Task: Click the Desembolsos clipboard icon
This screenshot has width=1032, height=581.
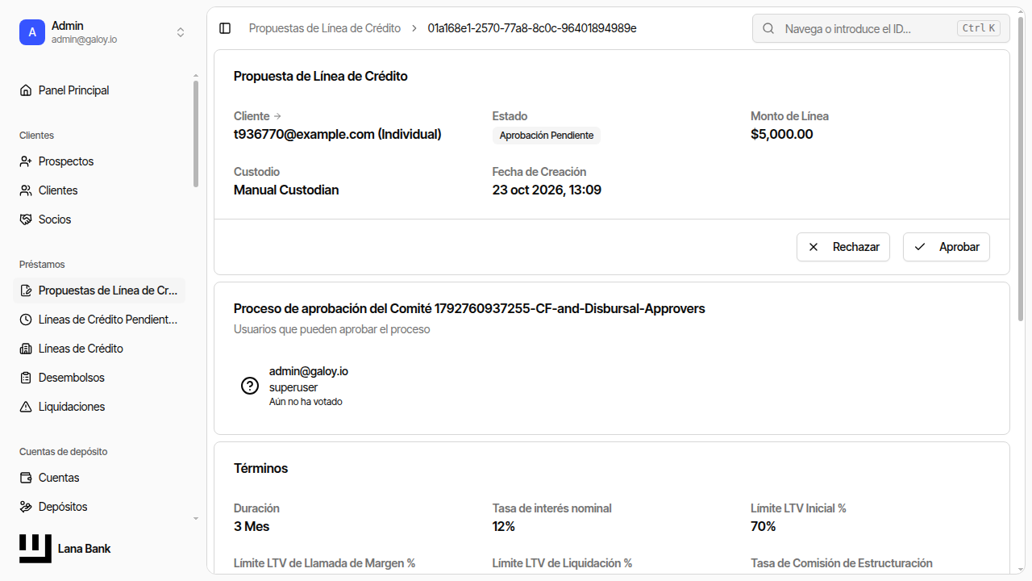Action: point(26,378)
